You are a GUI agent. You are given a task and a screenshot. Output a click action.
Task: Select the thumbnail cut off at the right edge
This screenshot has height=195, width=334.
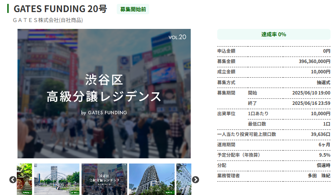tap(184, 179)
